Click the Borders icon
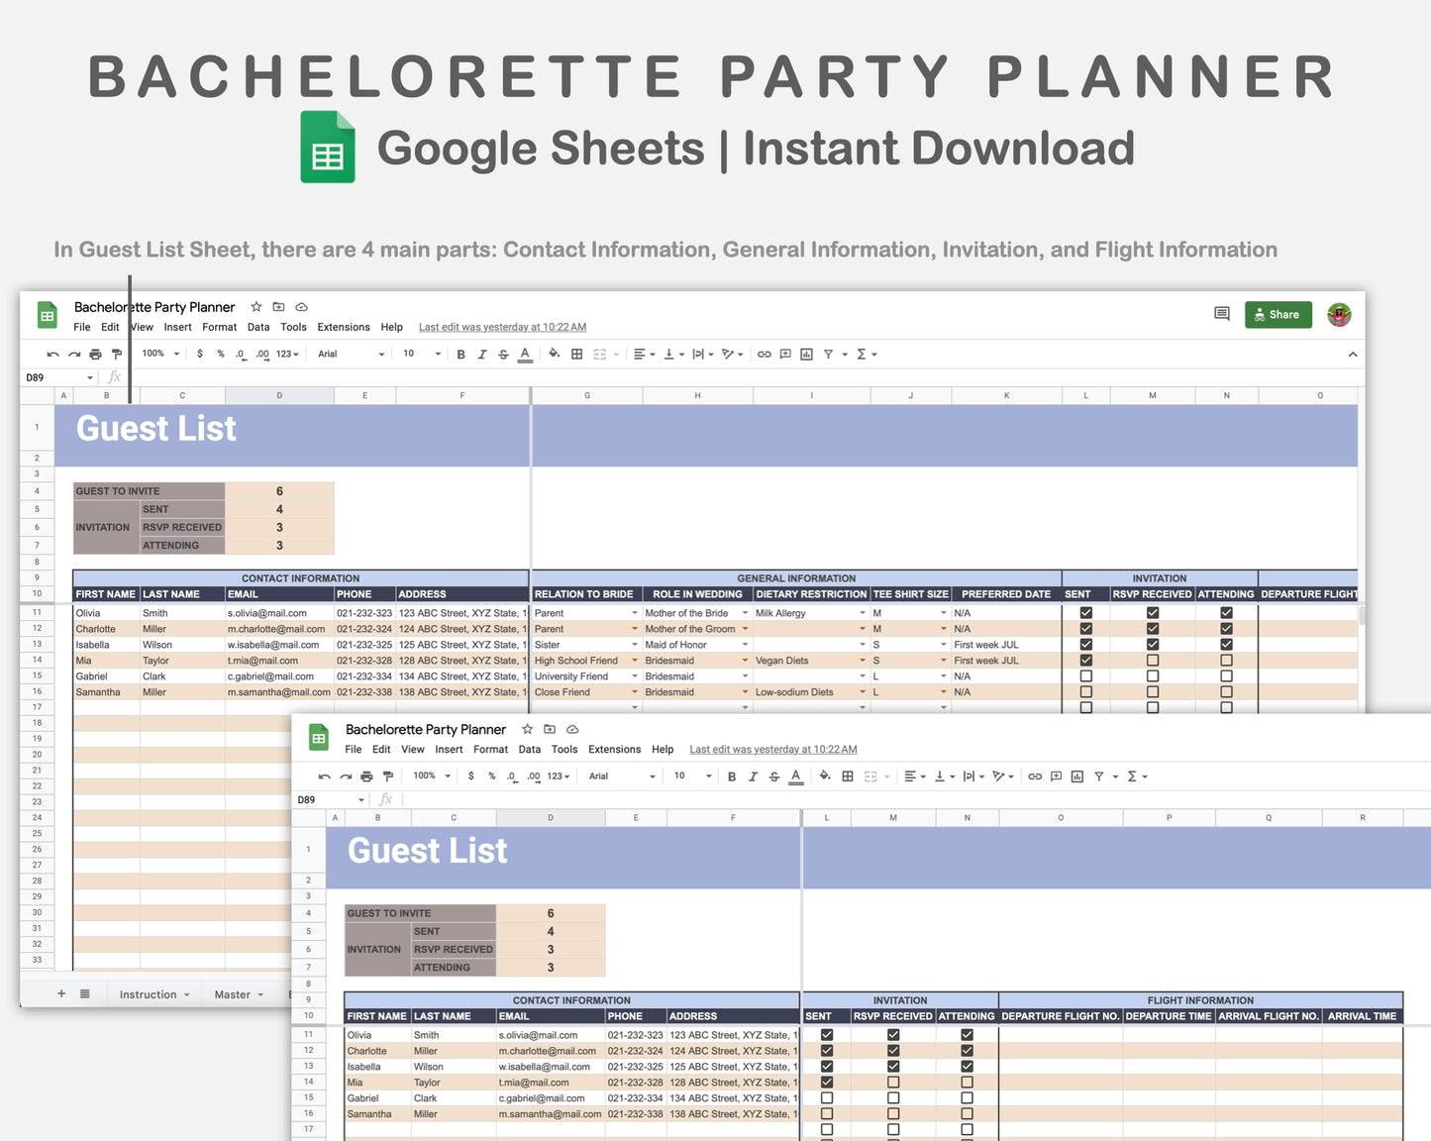The image size is (1431, 1141). pyautogui.click(x=576, y=354)
